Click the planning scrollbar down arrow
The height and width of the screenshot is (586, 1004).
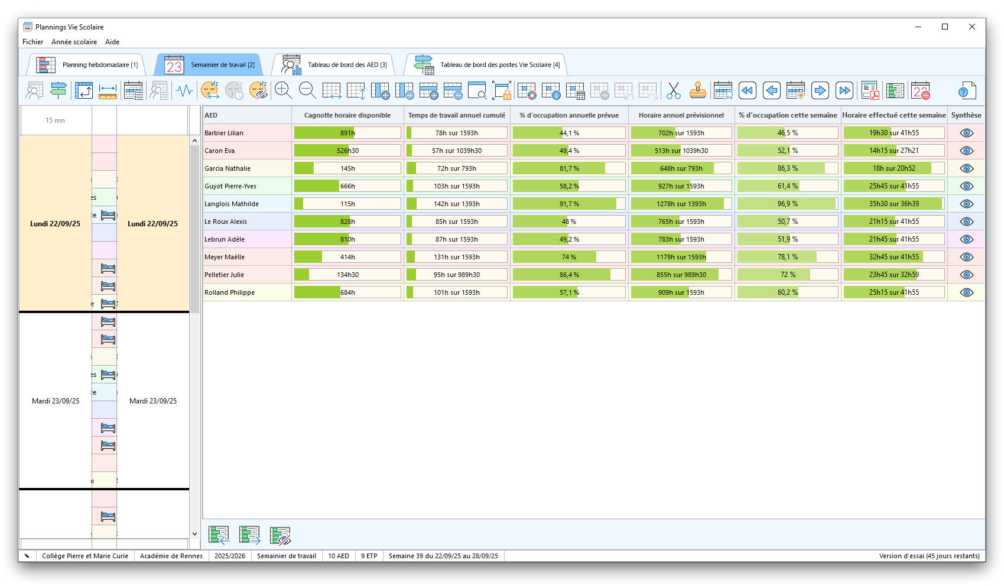(x=194, y=534)
